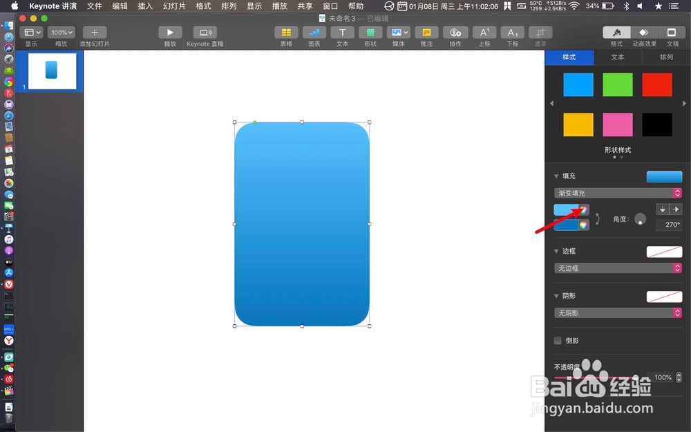Screen dimensions: 691x432
Task: Open the 无阴影 shadow dropdown
Action: [618, 313]
